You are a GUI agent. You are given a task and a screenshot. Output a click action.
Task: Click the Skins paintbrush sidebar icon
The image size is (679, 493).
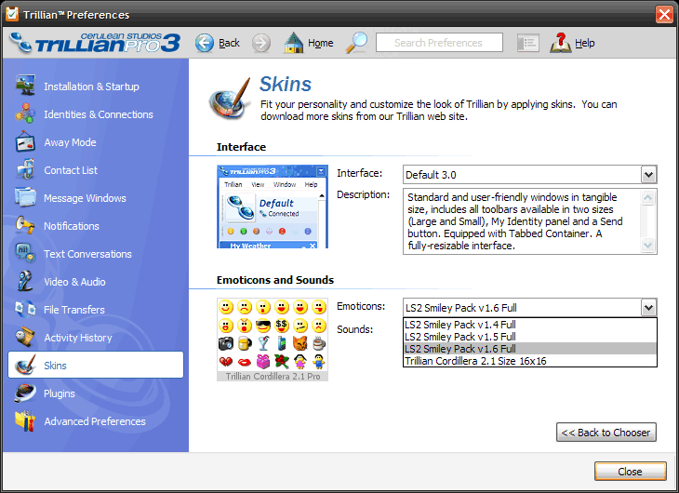pos(25,365)
